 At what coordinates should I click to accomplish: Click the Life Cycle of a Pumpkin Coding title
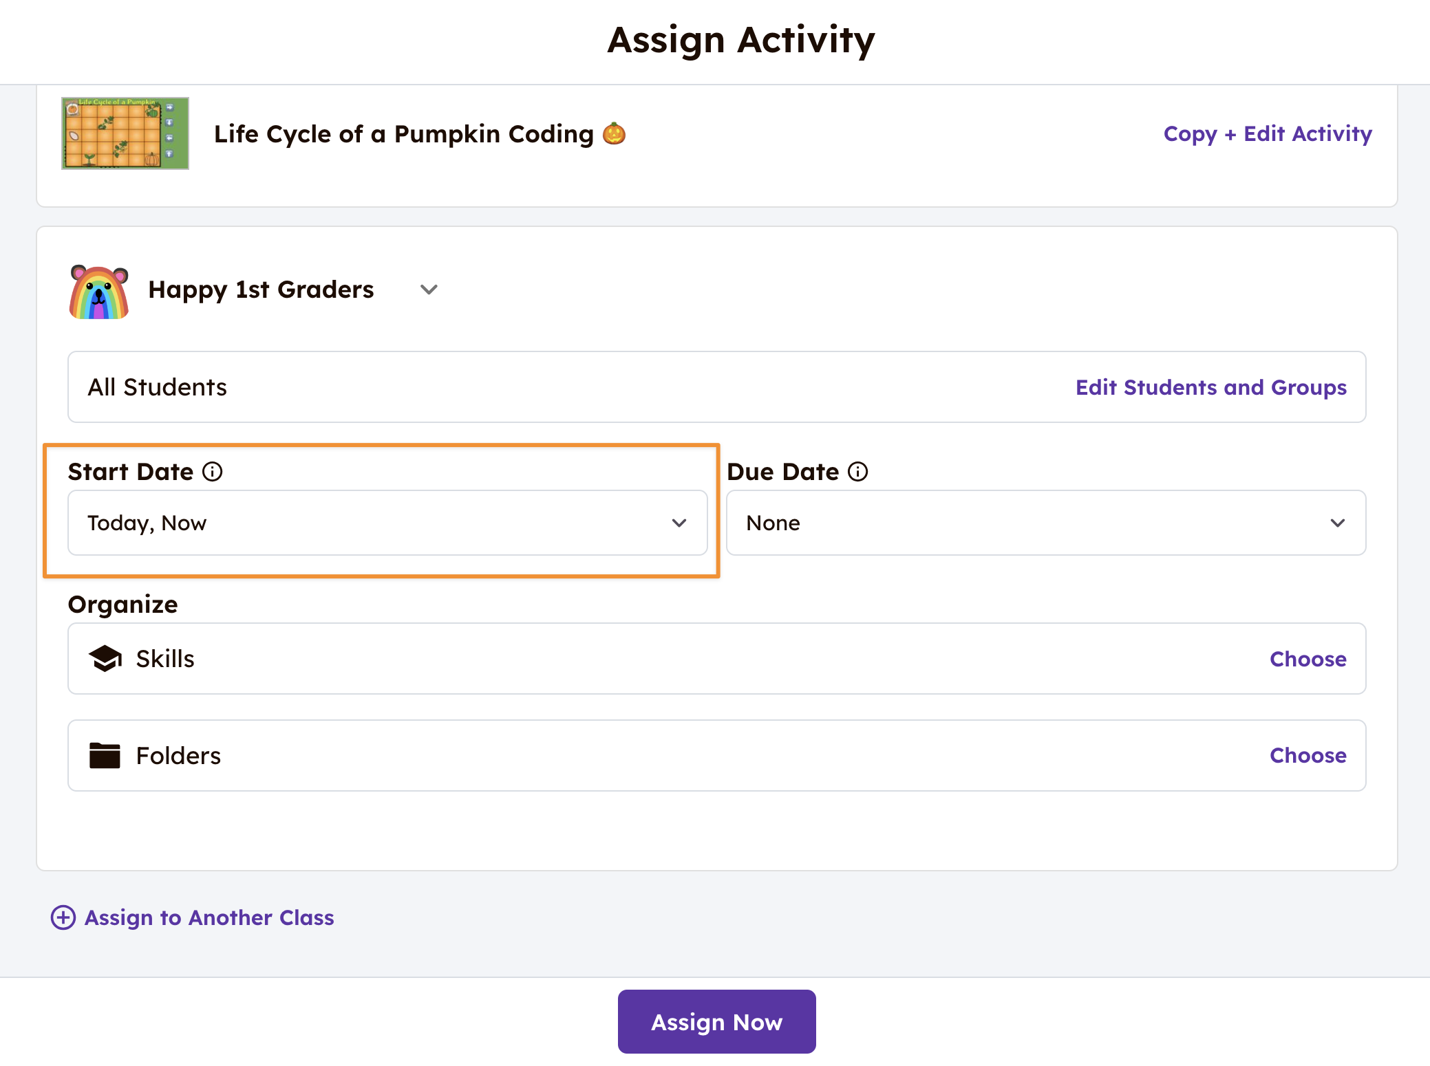point(403,133)
